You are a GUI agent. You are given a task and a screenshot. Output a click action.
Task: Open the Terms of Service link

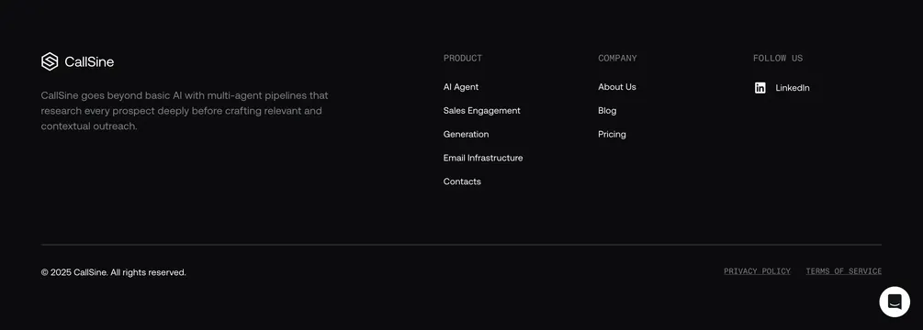pos(843,271)
